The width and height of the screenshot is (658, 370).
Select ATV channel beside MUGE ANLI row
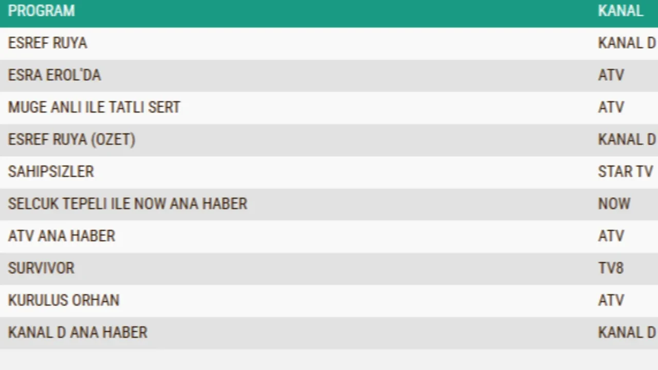pos(611,107)
